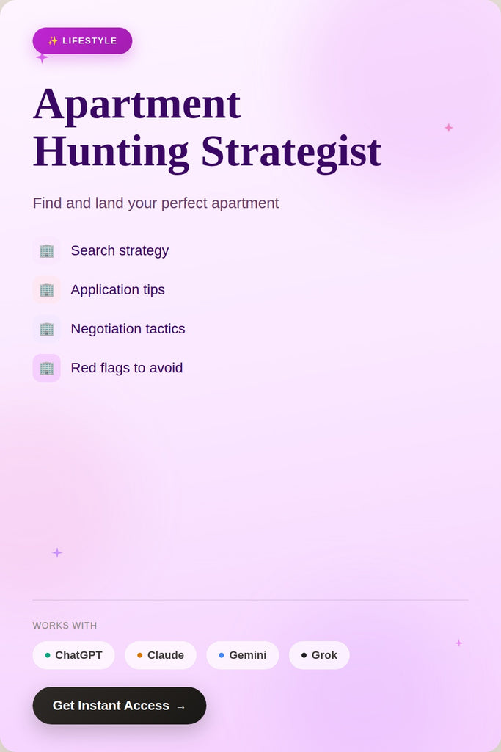Select the Gemini compatibility chip
Viewport: 501px width, 752px height.
pyautogui.click(x=243, y=655)
